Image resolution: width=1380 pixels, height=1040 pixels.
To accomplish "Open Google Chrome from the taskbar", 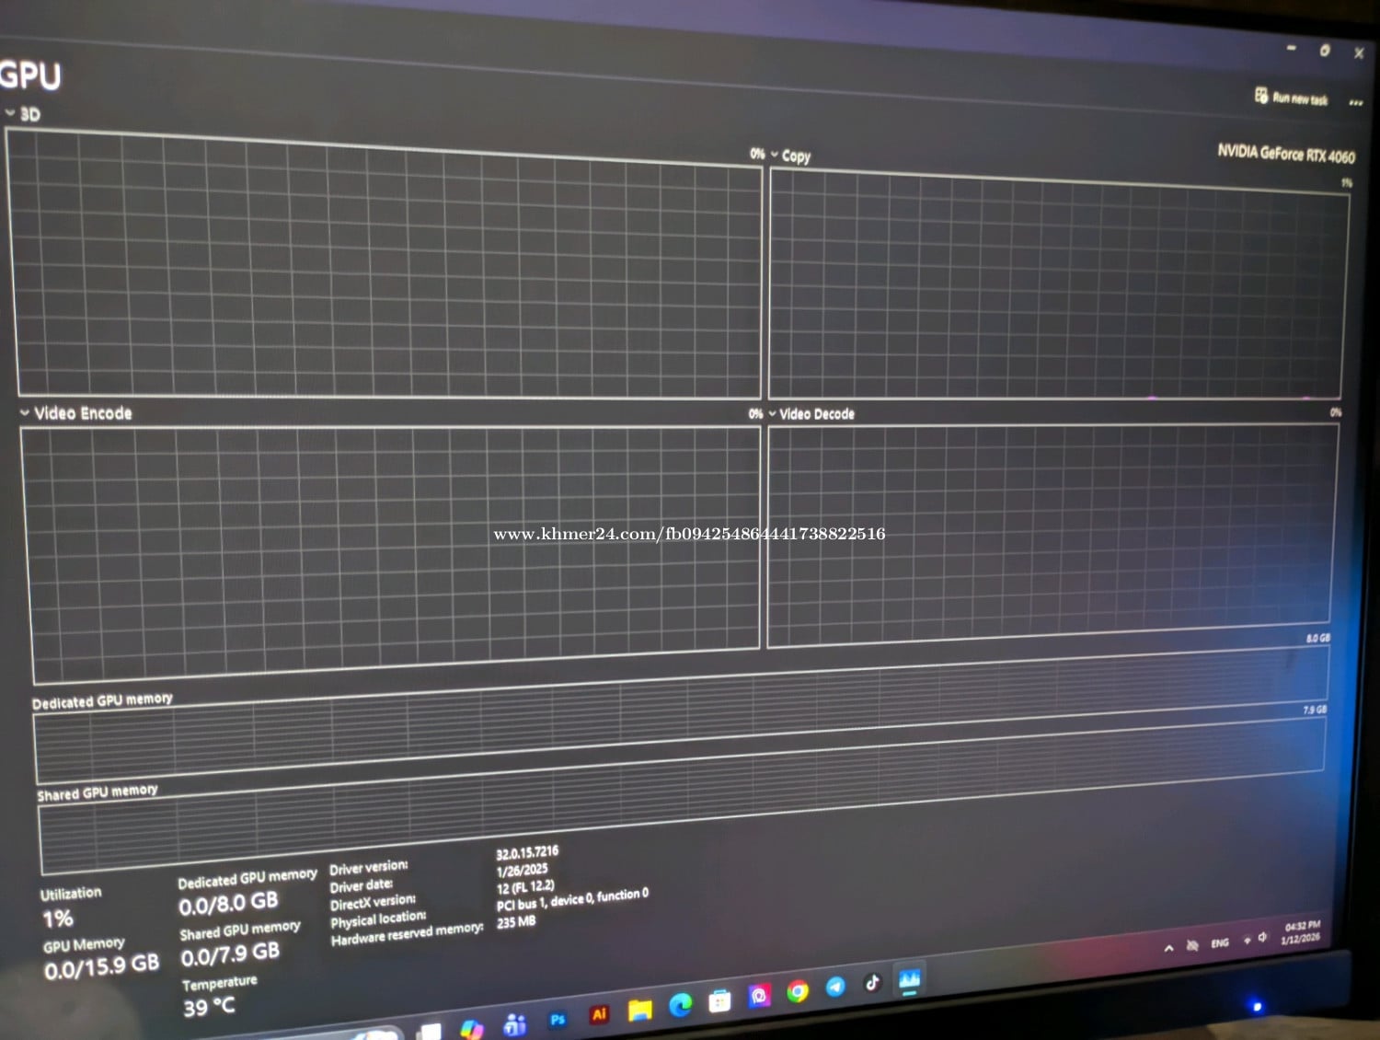I will 798,991.
